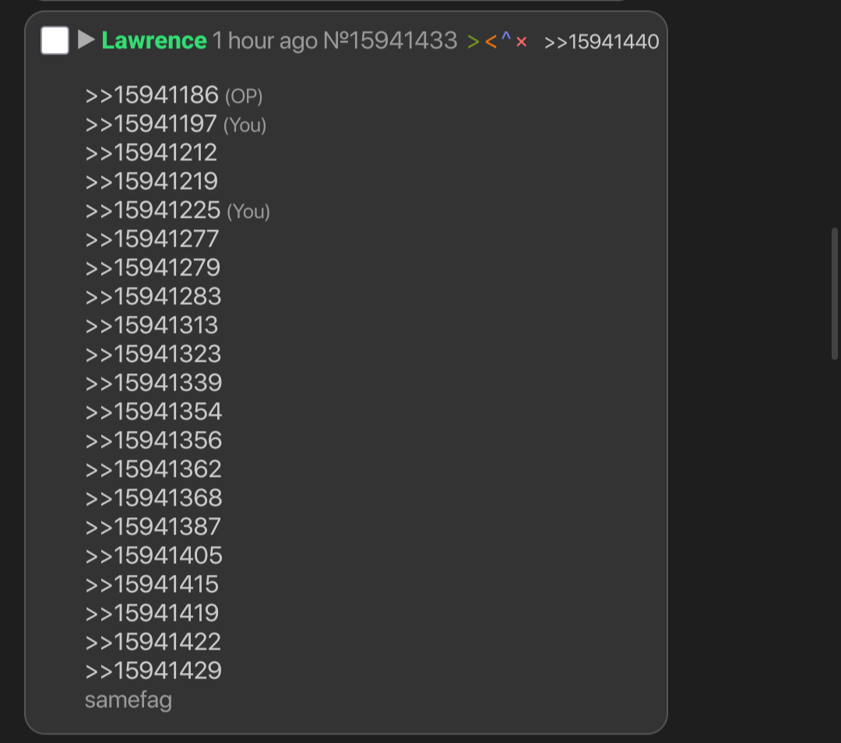The image size is (841, 743).
Task: Jump to quoted post >>15941197 (You)
Action: (151, 124)
